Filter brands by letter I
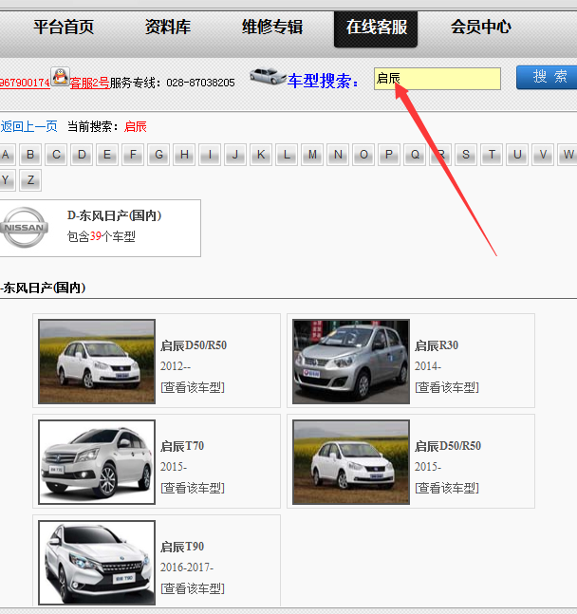The image size is (577, 614). tap(210, 155)
